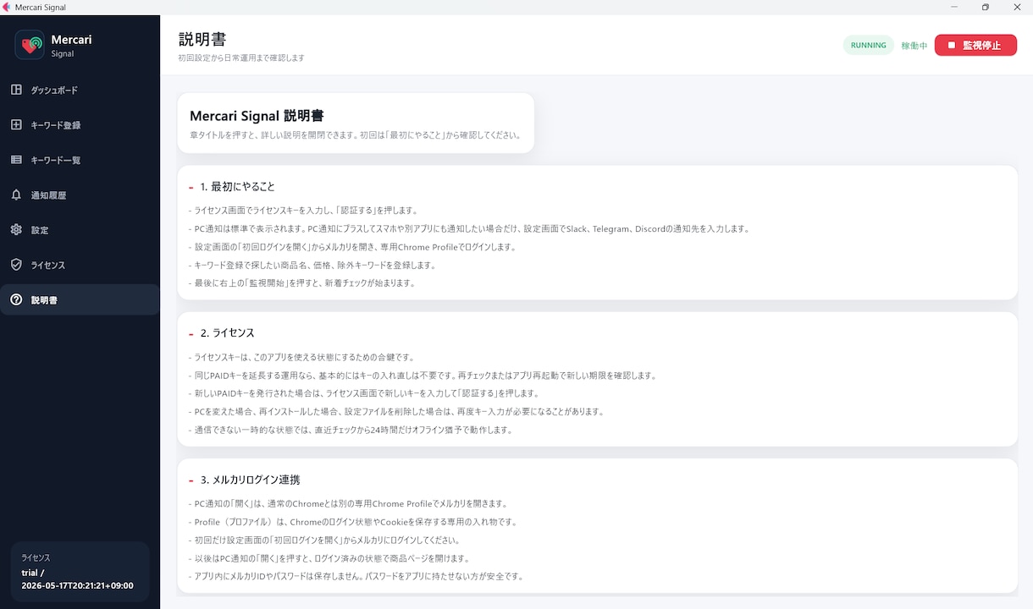
Task: Click the text 初回設定から日常運用まで確認します
Action: pyautogui.click(x=241, y=58)
